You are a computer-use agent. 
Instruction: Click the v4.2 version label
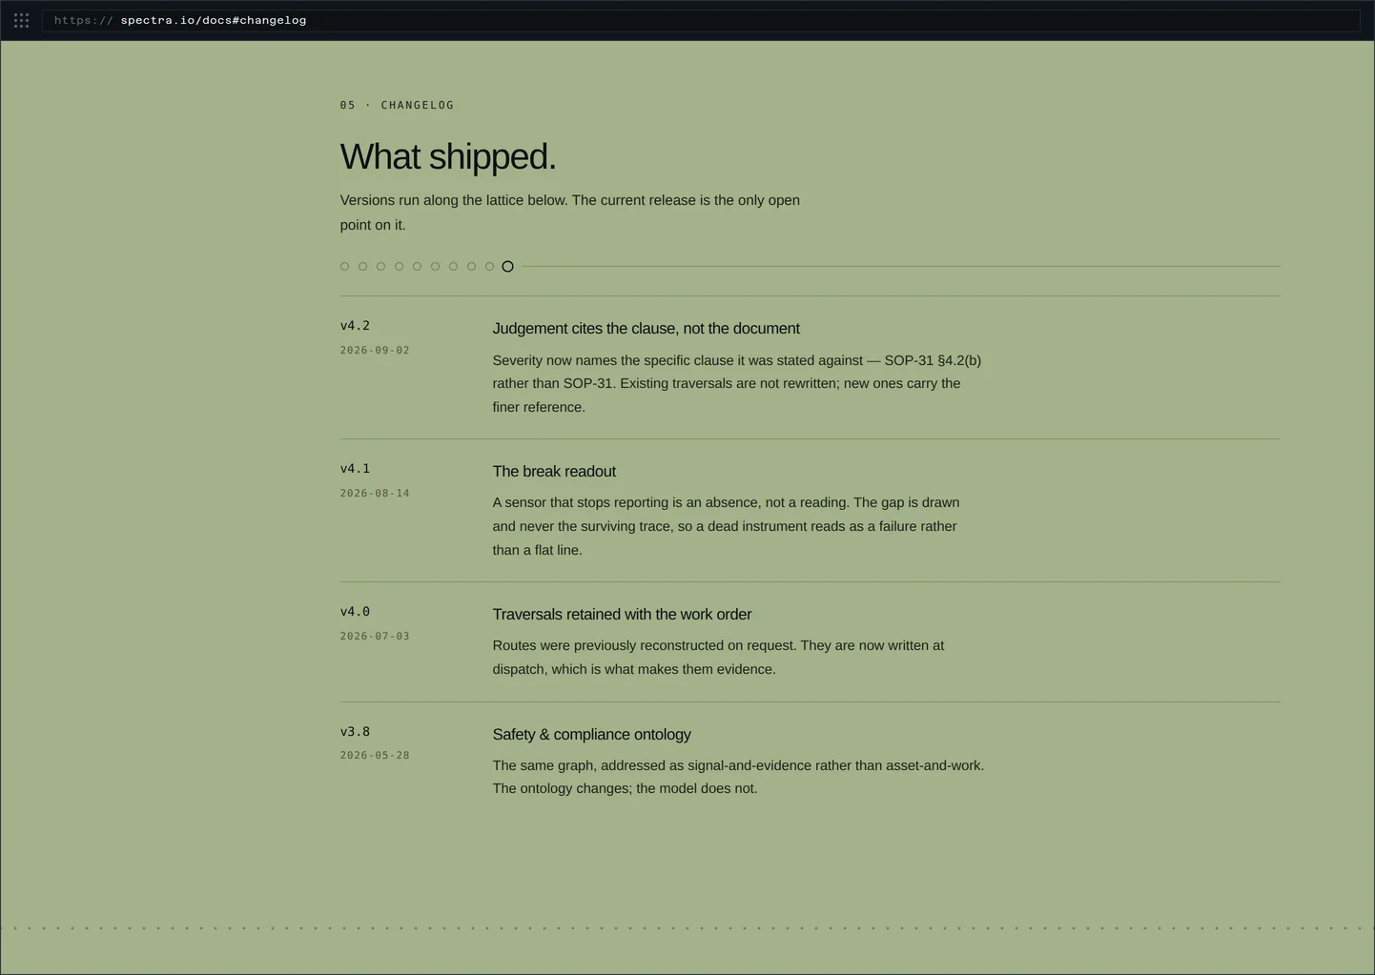(355, 326)
